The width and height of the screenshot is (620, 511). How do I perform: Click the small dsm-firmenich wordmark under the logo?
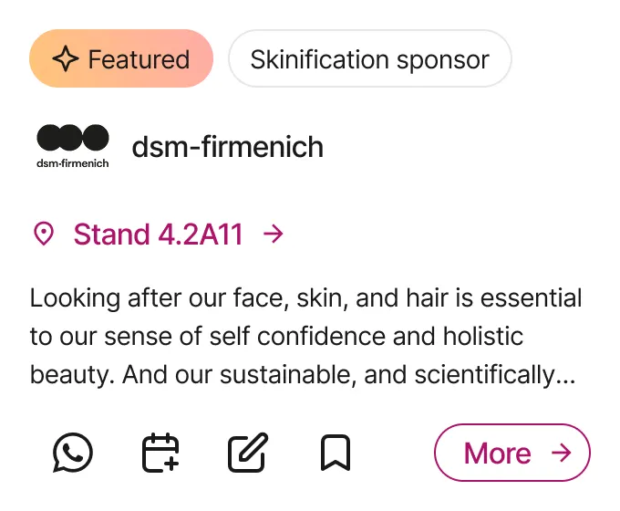coord(73,163)
